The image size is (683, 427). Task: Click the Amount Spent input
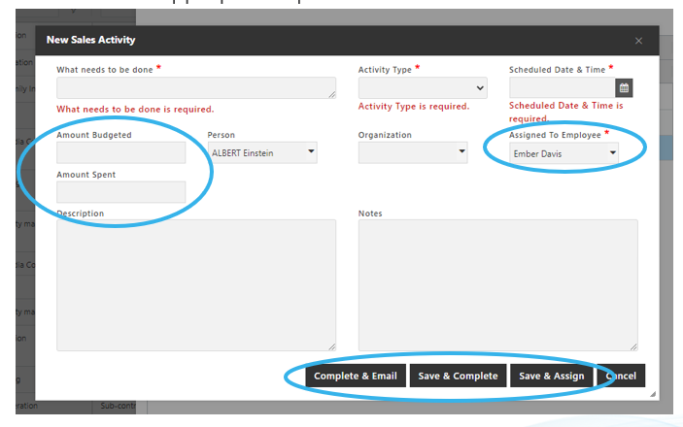(120, 192)
